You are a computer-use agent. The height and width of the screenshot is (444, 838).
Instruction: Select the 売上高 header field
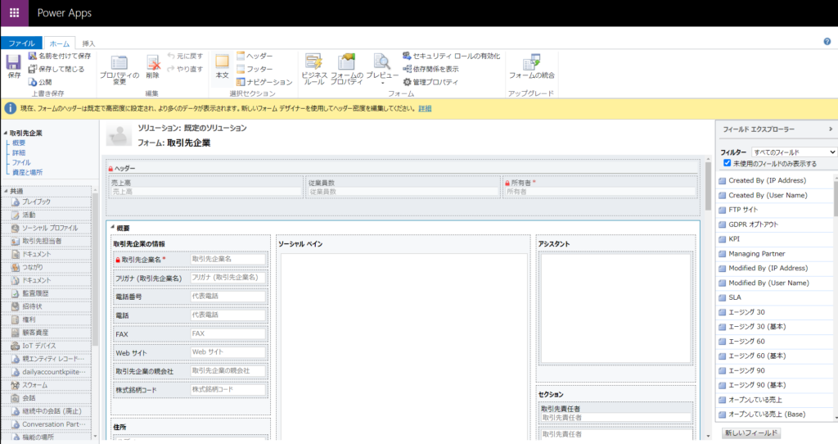pyautogui.click(x=205, y=188)
